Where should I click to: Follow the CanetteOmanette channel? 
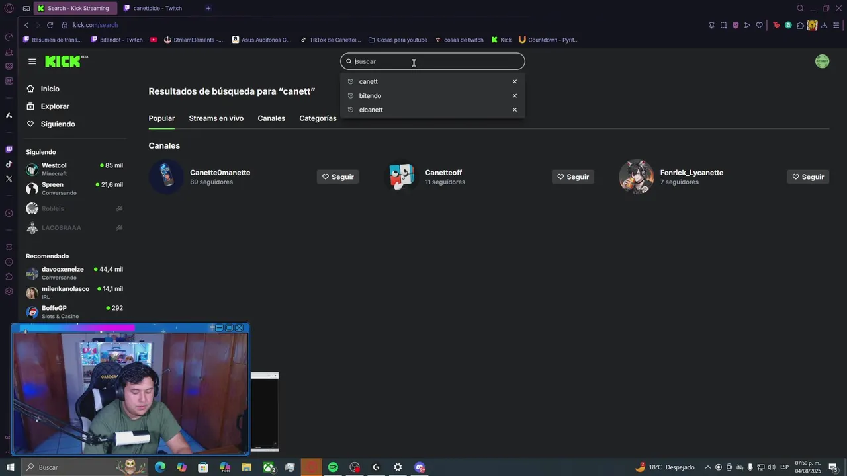[x=338, y=177]
